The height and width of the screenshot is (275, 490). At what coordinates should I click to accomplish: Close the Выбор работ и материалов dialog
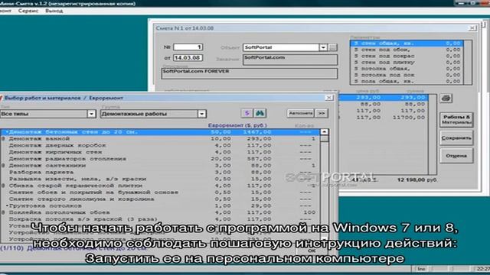tap(328, 98)
